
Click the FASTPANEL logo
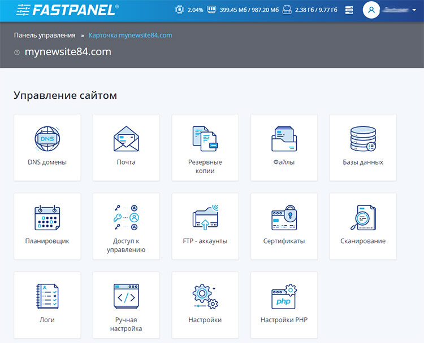coord(67,10)
